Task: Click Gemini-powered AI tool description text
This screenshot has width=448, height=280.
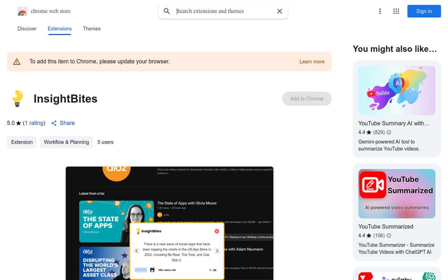Action: coord(389,145)
